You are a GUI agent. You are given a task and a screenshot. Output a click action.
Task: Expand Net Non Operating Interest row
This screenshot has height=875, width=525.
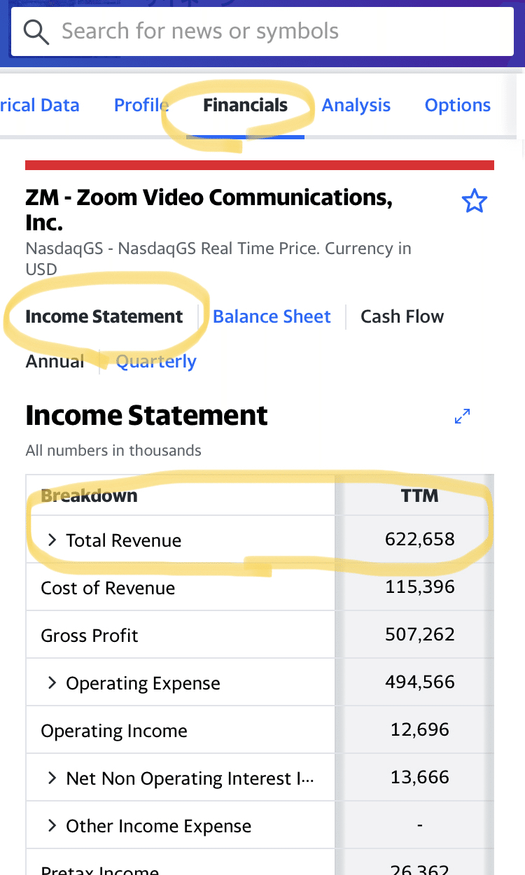pyautogui.click(x=51, y=778)
